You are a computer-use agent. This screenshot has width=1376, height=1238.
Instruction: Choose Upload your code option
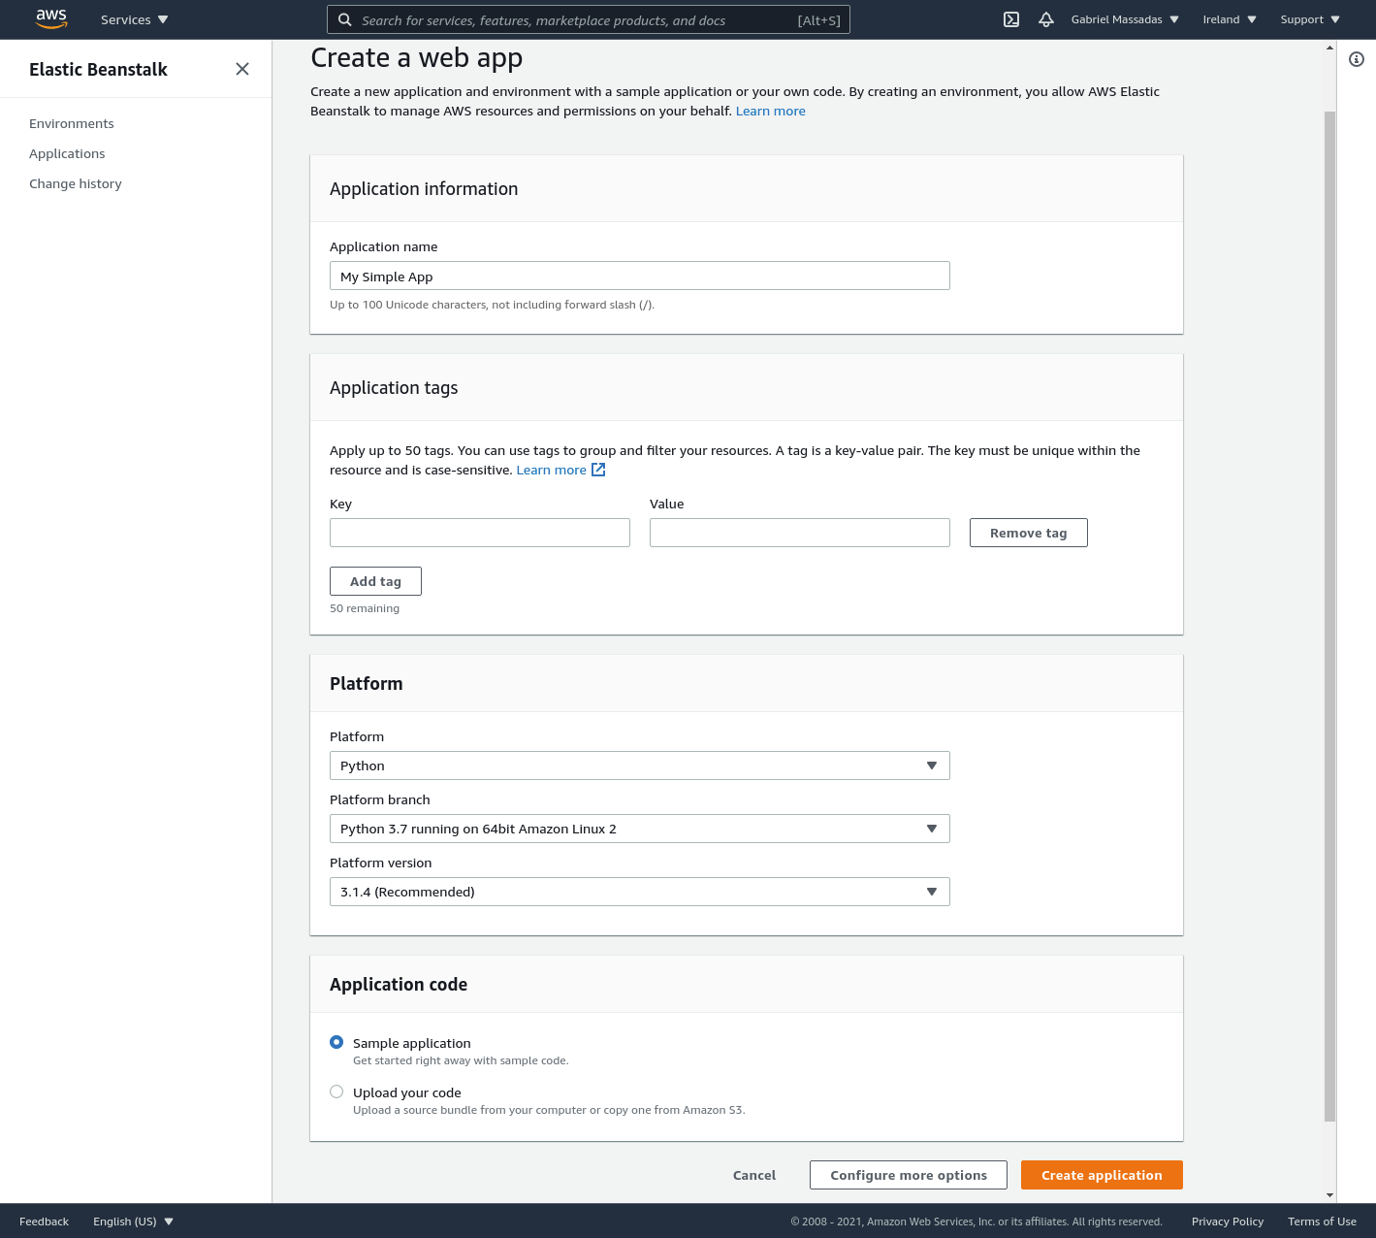click(336, 1091)
